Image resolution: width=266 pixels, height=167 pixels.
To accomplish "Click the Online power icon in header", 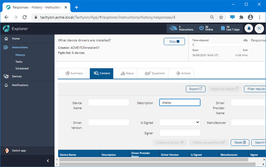I will 201,28.
